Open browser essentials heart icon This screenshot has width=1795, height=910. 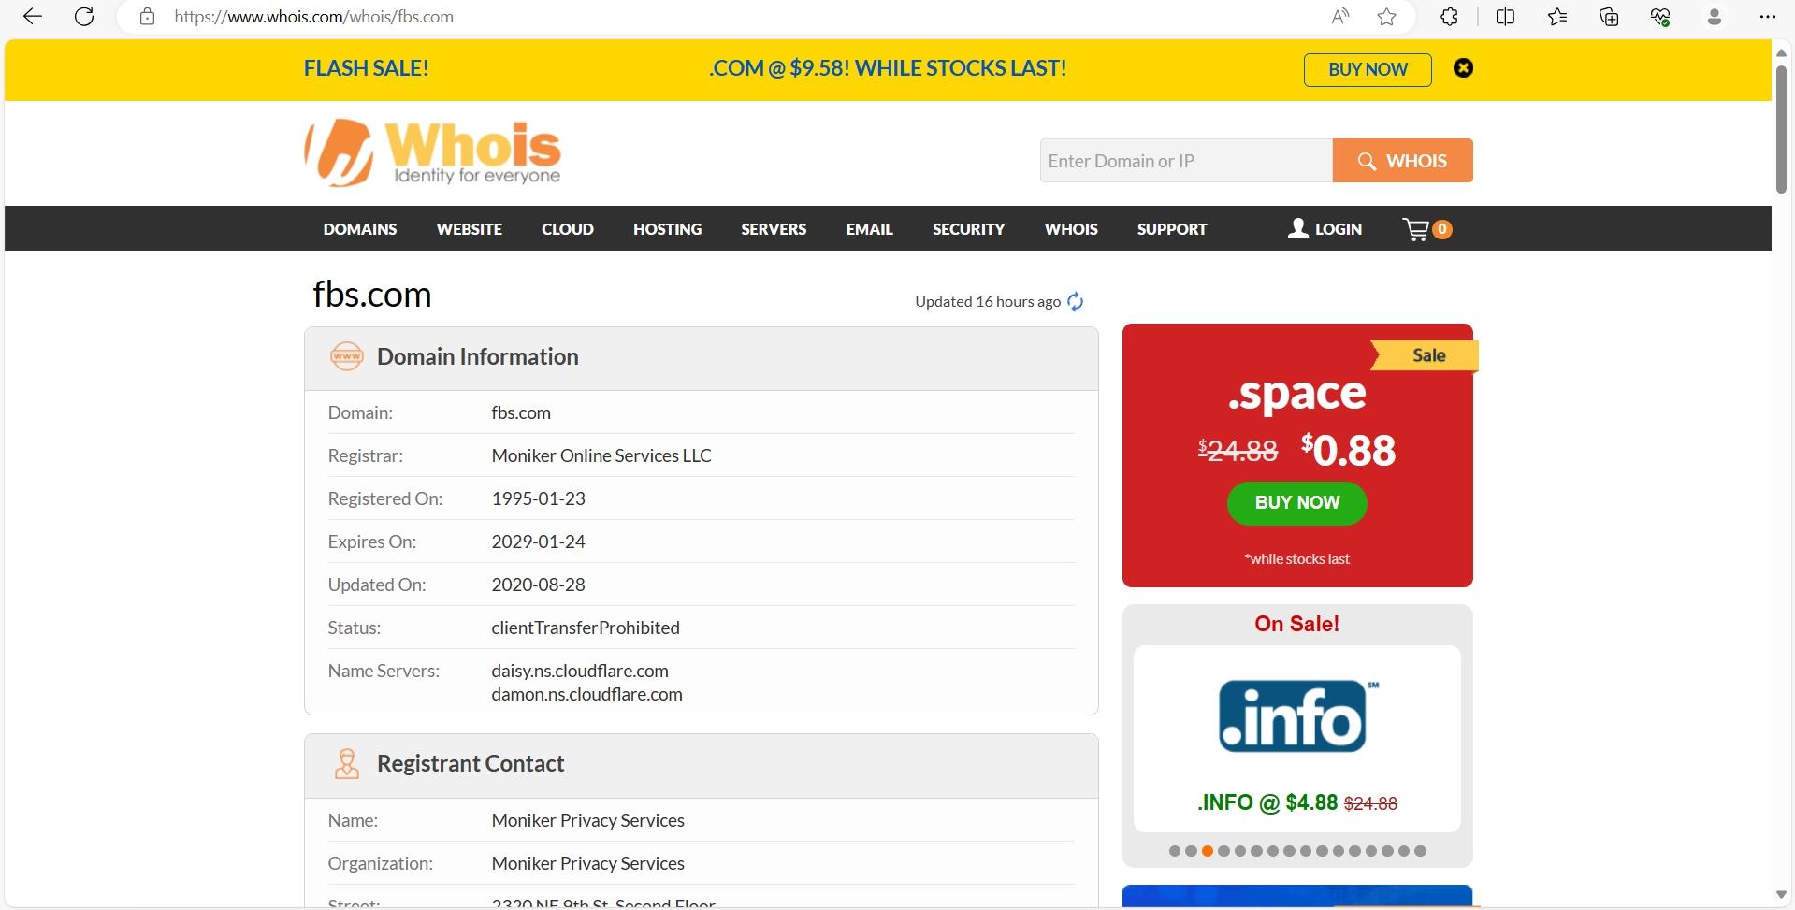tap(1660, 17)
